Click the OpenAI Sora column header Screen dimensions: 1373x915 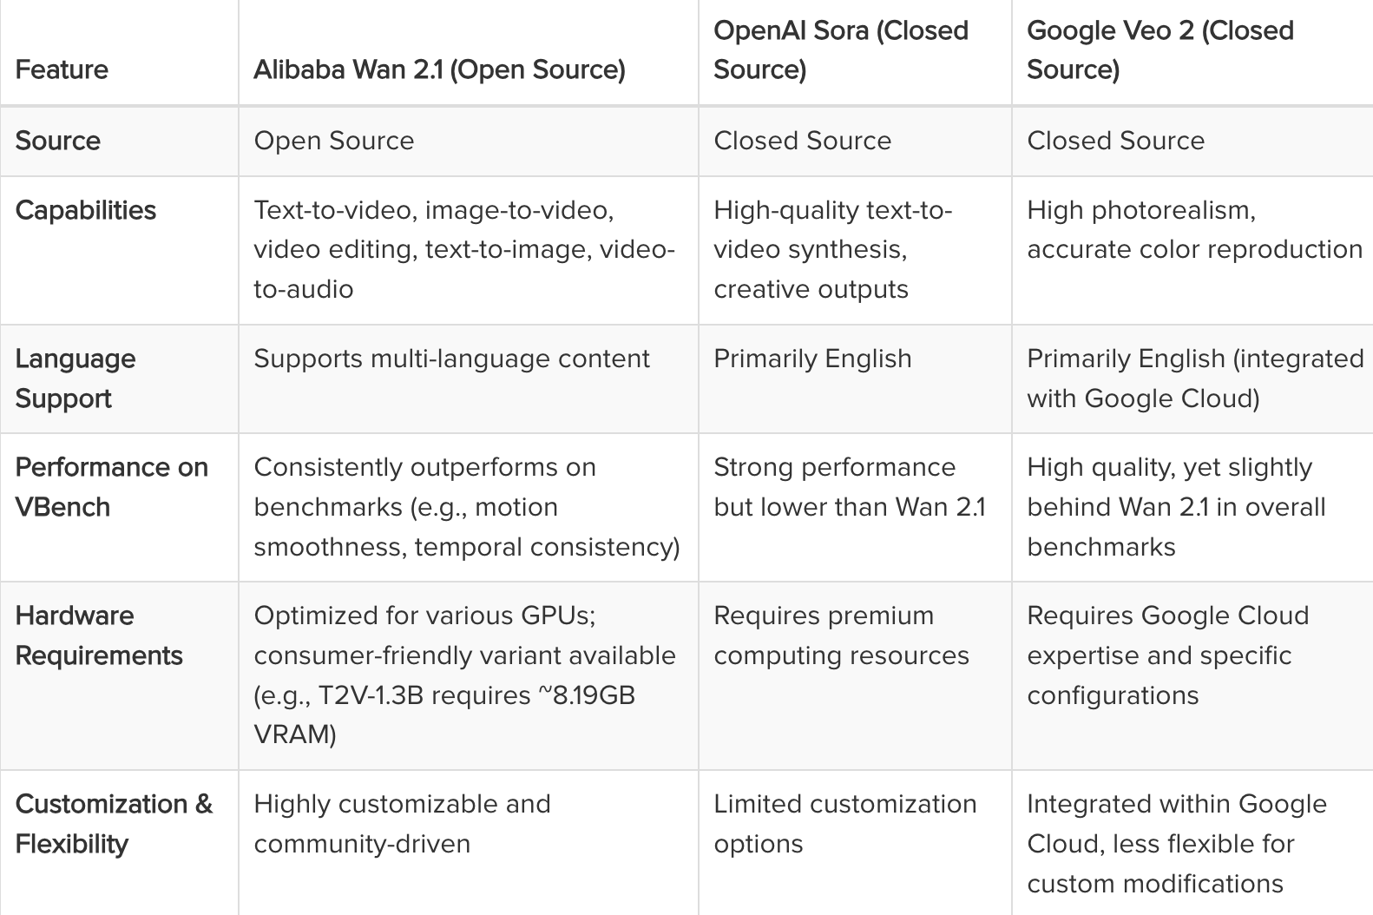(x=840, y=49)
